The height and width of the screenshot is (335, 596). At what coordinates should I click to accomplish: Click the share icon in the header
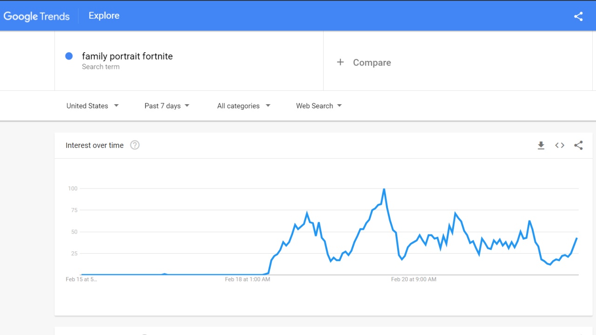578,16
